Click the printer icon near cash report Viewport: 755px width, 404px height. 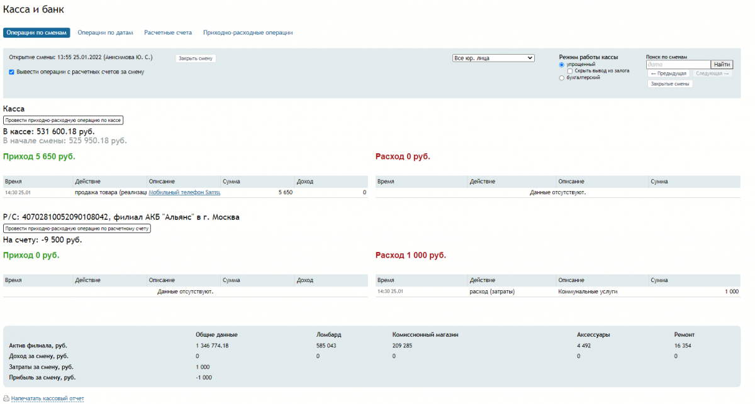(x=6, y=398)
